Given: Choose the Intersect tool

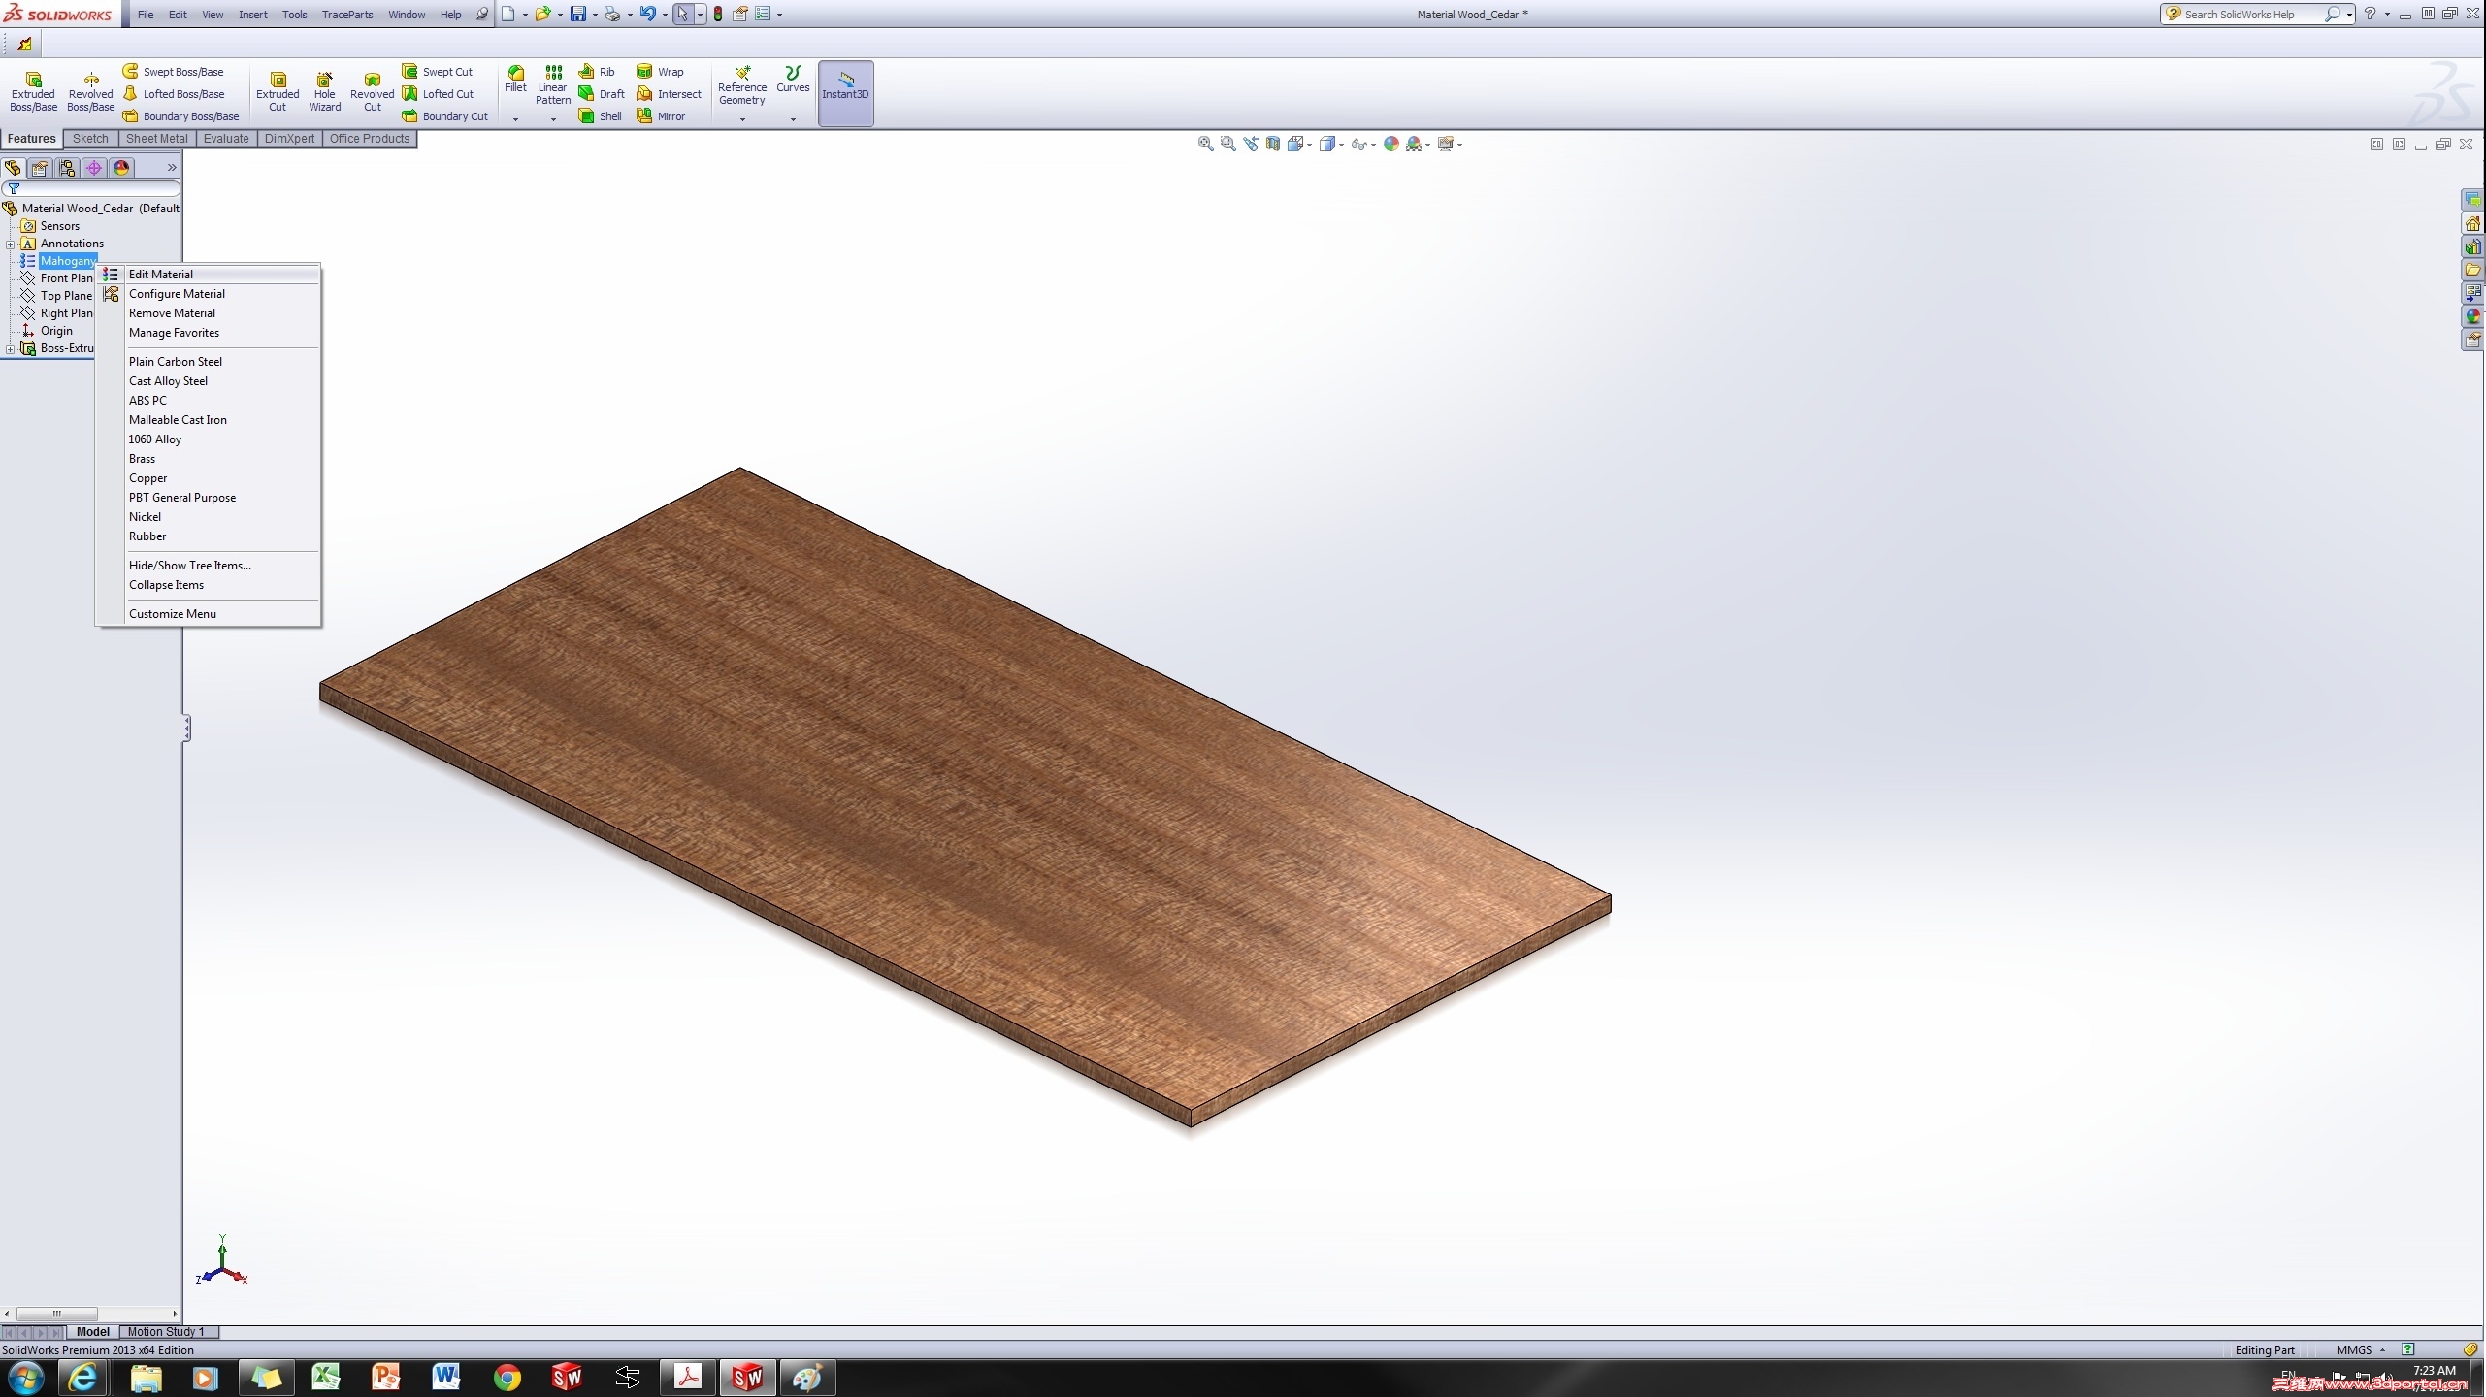Looking at the screenshot, I should pyautogui.click(x=670, y=94).
